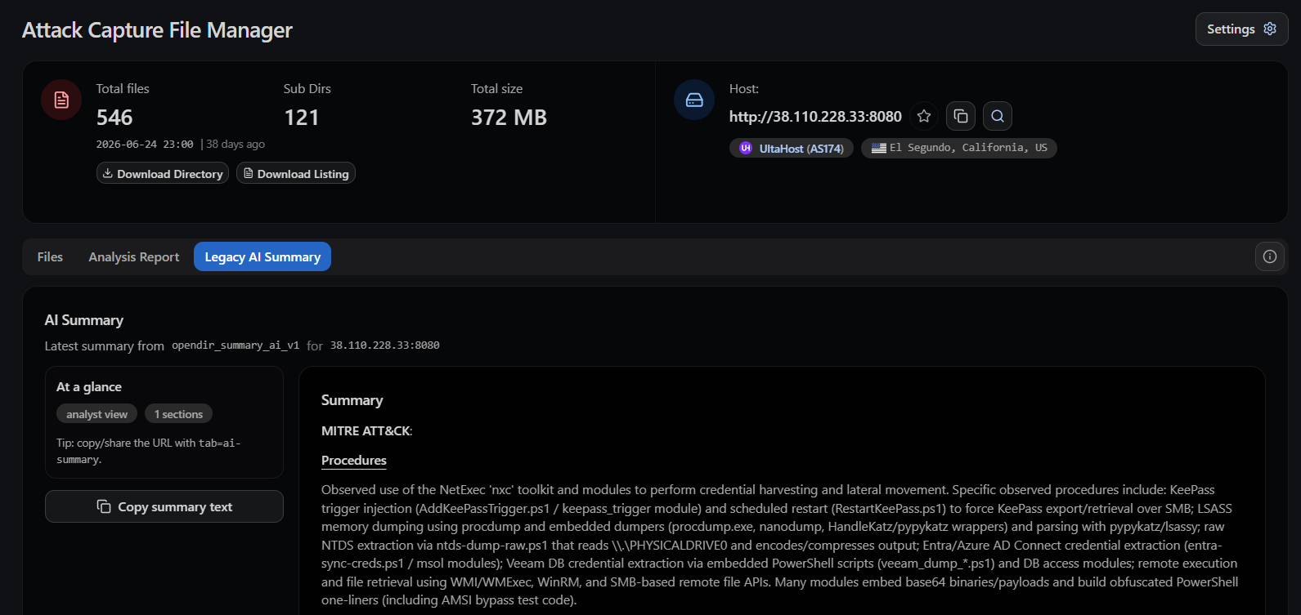Click the timestamp 2026-06-24 23:00
Screen dimensions: 1301x615
coord(145,144)
